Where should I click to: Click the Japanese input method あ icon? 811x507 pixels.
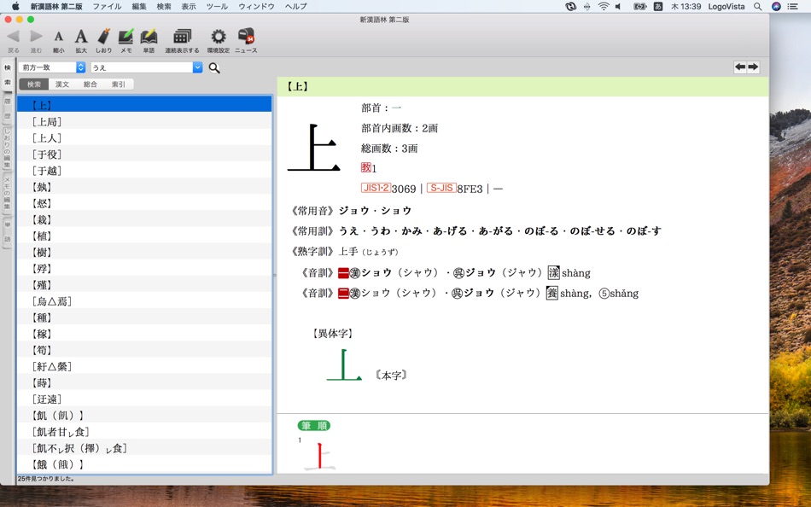658,6
